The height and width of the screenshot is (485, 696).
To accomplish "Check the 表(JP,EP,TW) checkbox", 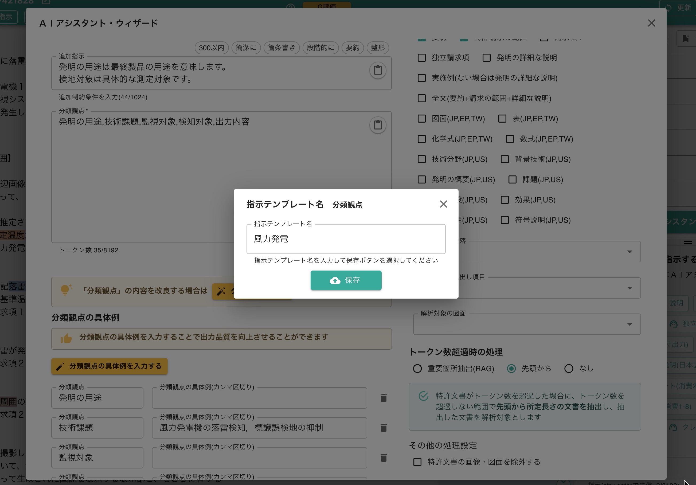I will [502, 119].
